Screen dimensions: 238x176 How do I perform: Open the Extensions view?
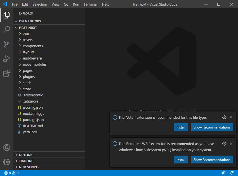click(7, 73)
